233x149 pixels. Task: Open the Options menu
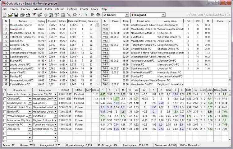[72, 9]
